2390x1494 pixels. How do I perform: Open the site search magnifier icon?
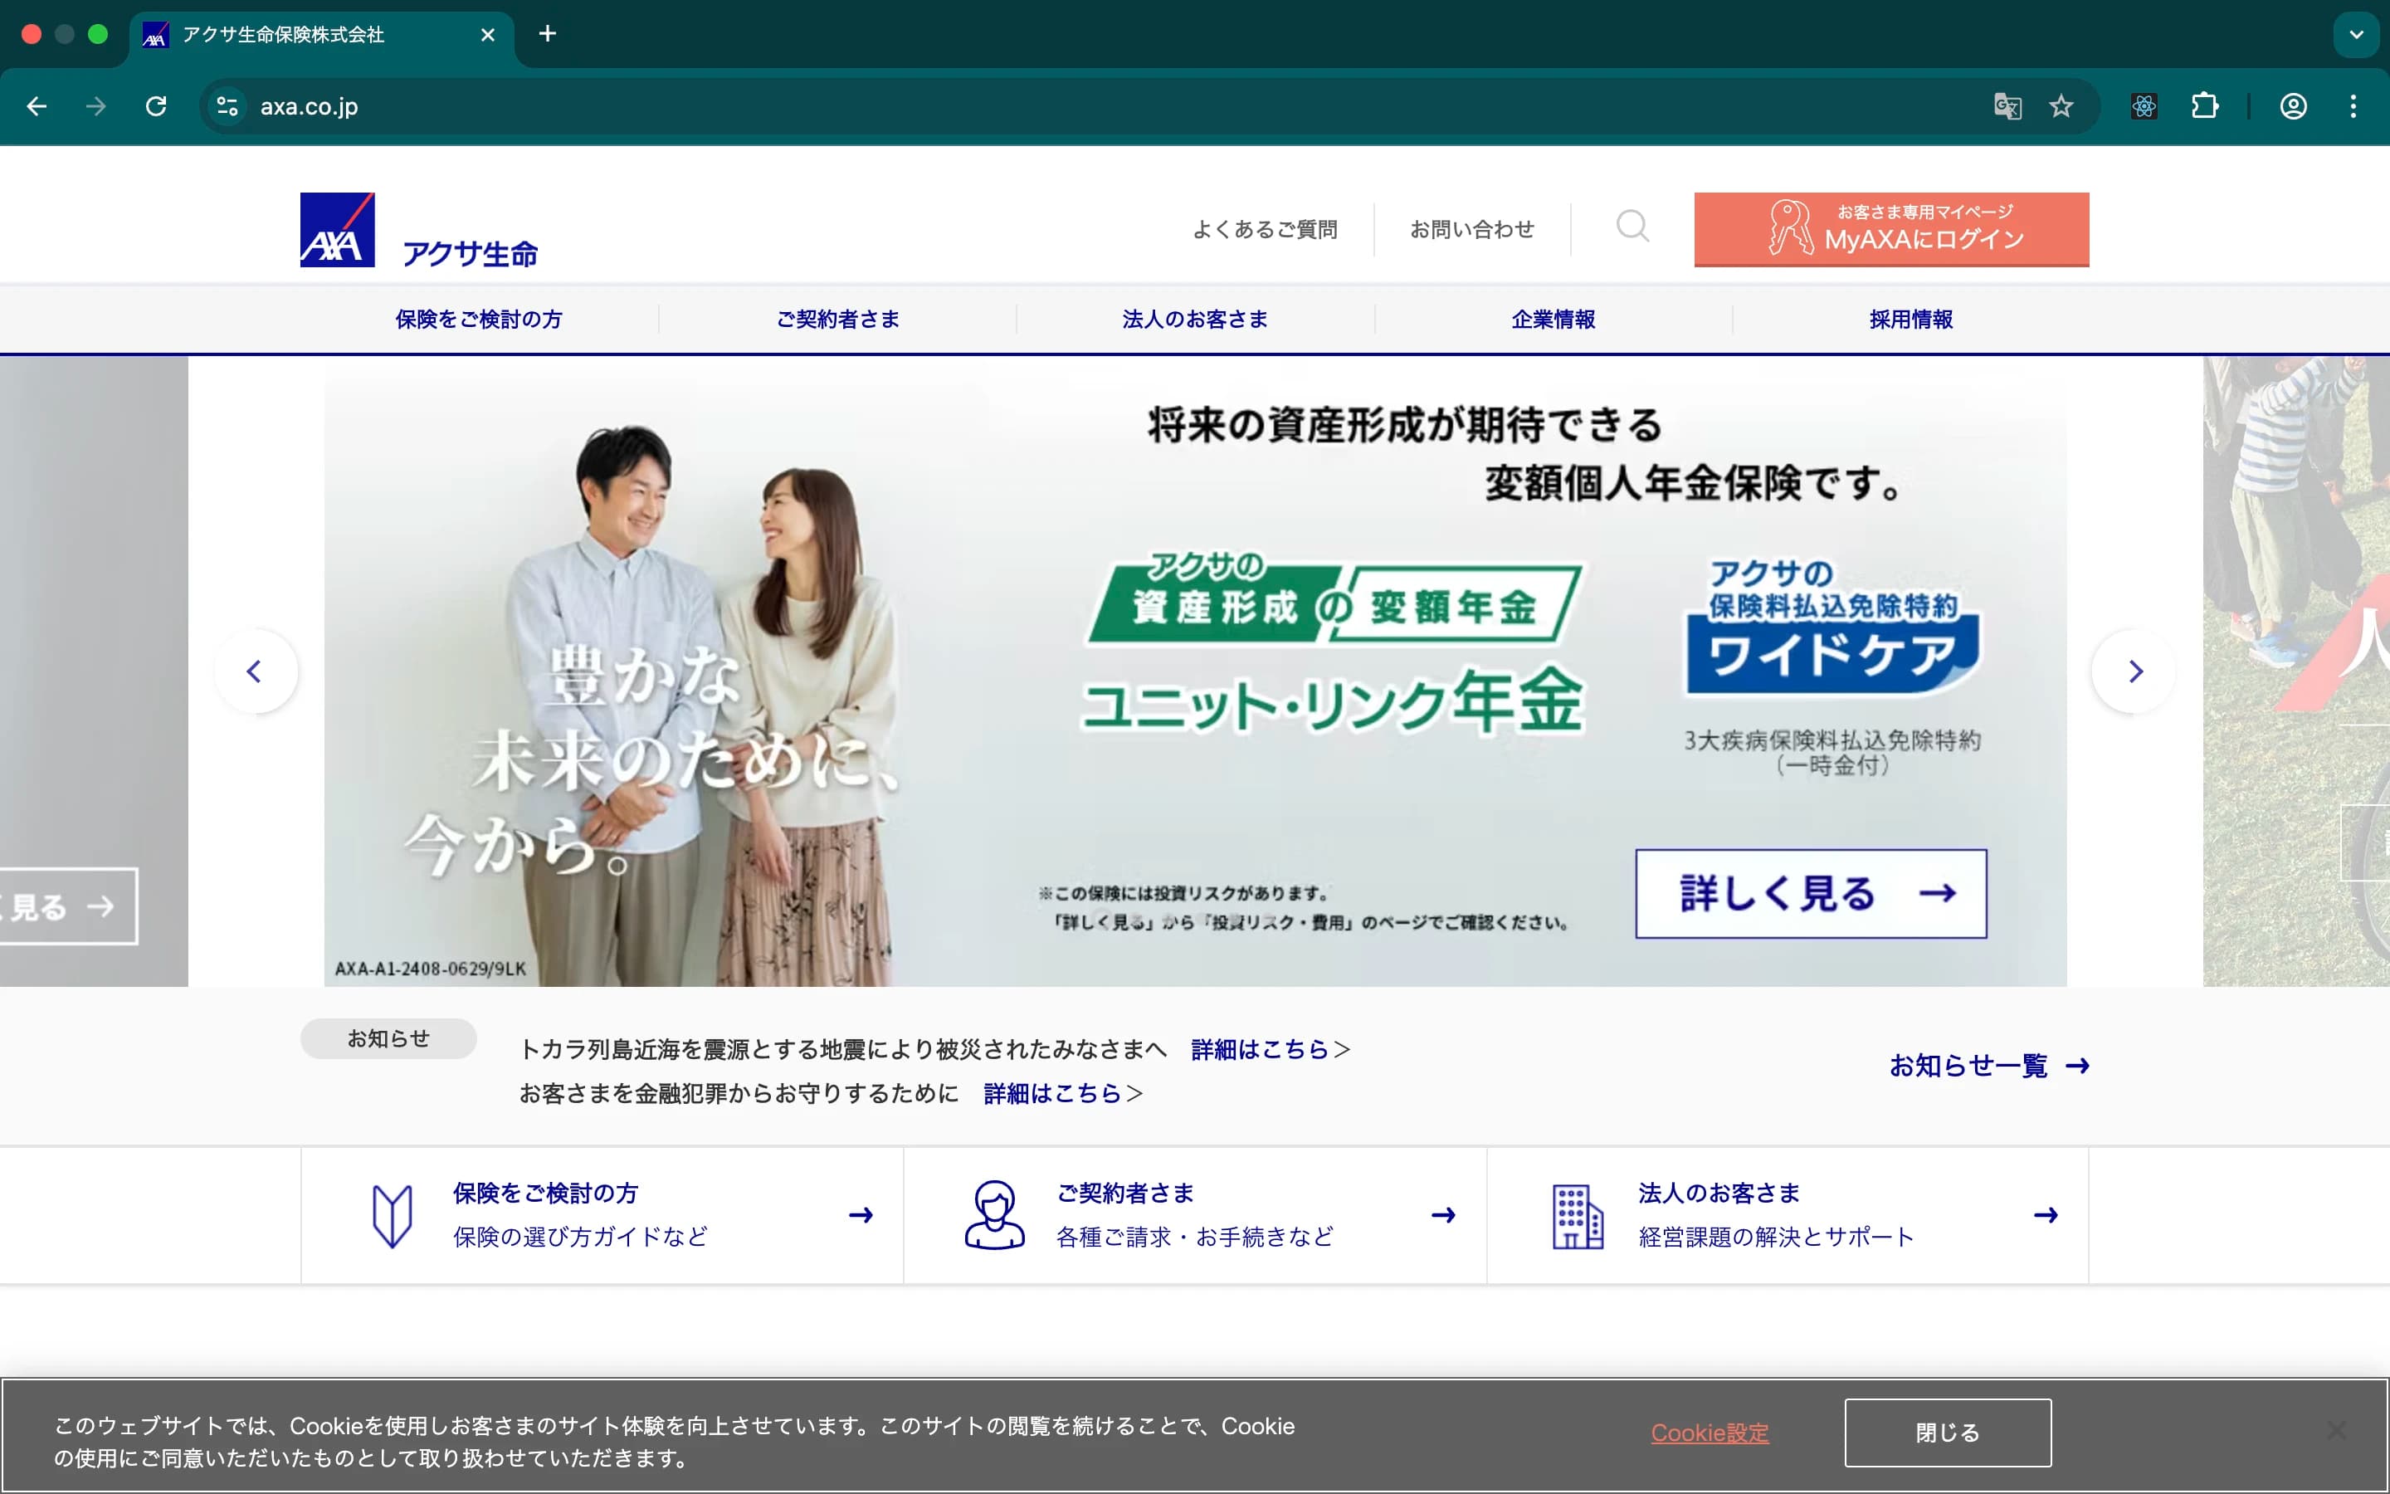click(x=1632, y=227)
